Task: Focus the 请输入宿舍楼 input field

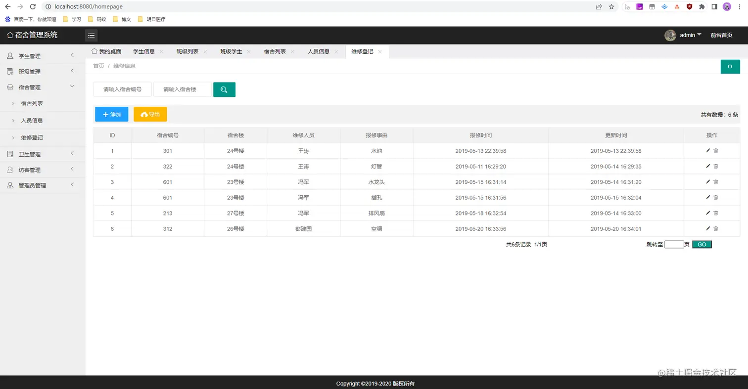Action: pyautogui.click(x=183, y=89)
